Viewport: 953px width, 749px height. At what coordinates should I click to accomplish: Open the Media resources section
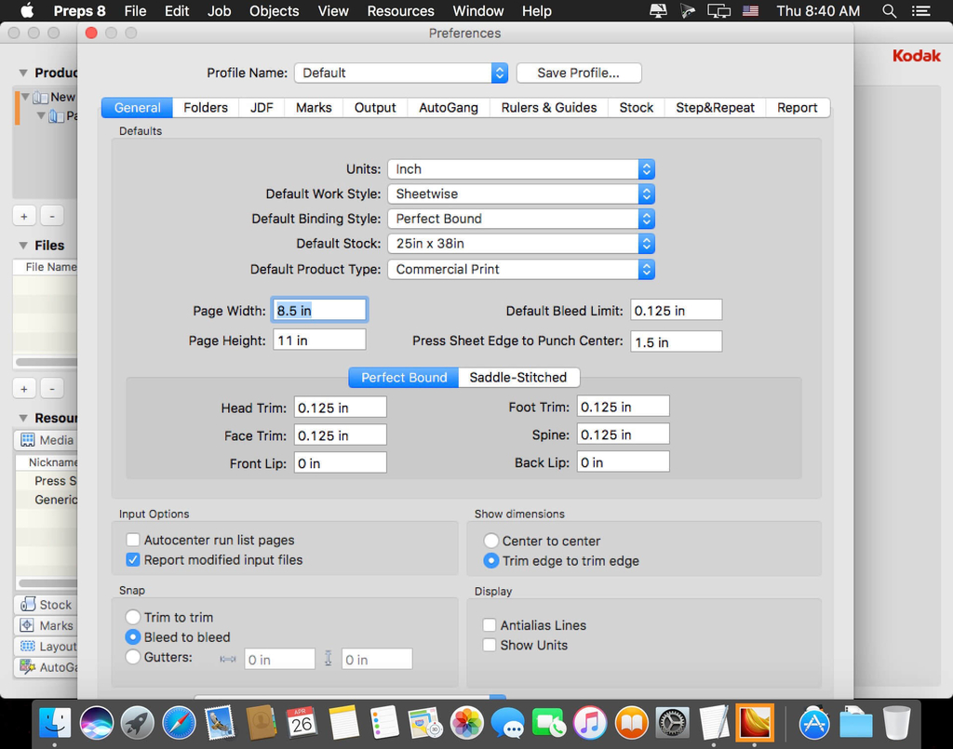pyautogui.click(x=47, y=440)
